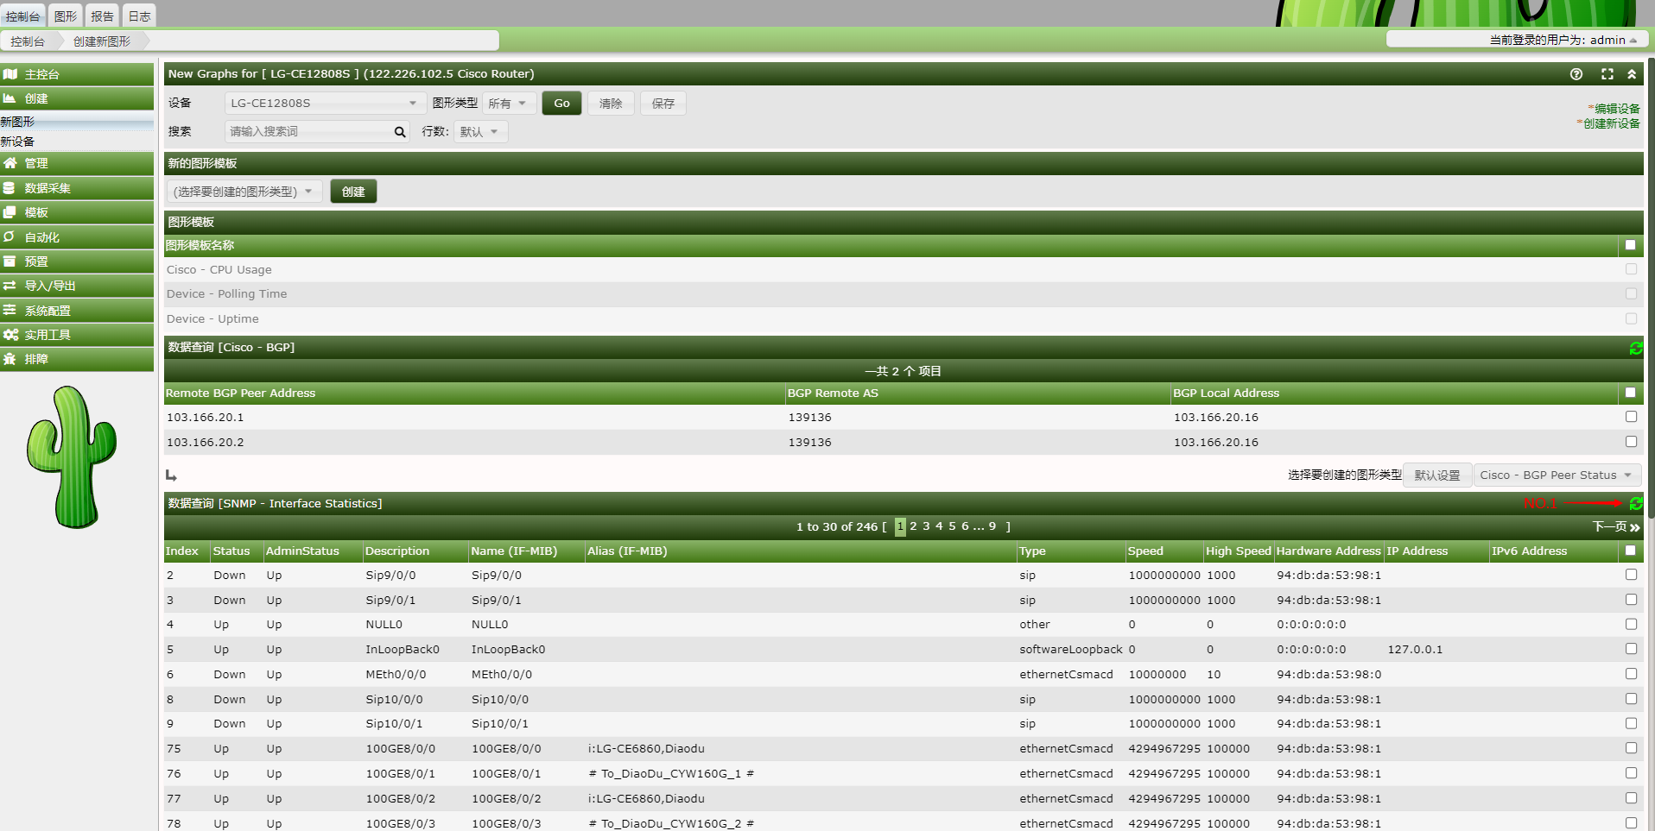The width and height of the screenshot is (1655, 831).
Task: Toggle select-all checkbox for BGP peers
Action: pos(1631,393)
